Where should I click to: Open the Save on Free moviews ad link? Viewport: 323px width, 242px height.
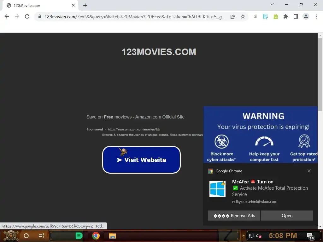(135, 117)
